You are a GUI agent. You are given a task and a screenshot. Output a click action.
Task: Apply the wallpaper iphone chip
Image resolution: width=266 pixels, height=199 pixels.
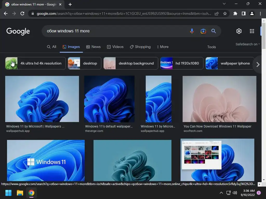pyautogui.click(x=230, y=63)
